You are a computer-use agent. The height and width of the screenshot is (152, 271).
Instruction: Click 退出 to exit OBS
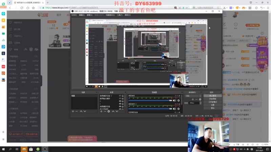click(x=213, y=108)
